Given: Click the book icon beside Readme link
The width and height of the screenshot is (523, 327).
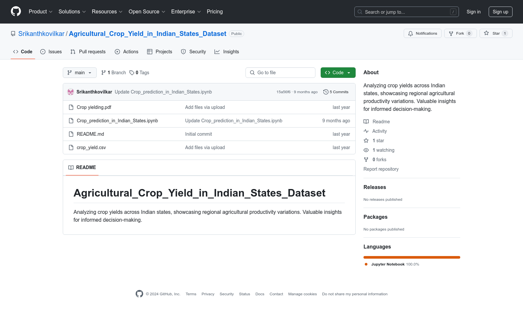Looking at the screenshot, I should (366, 122).
